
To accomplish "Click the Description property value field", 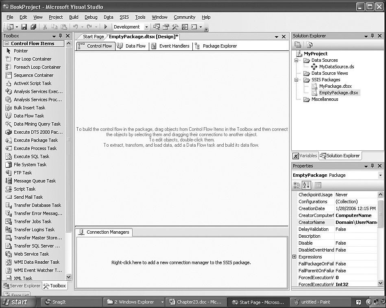I will tap(356, 236).
